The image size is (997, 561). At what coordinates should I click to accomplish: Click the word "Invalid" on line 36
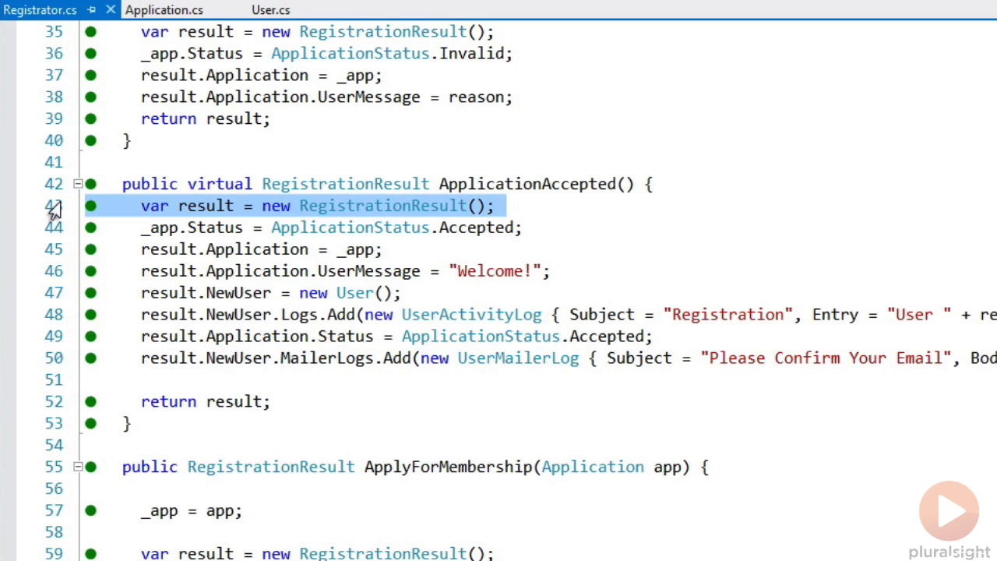coord(471,54)
